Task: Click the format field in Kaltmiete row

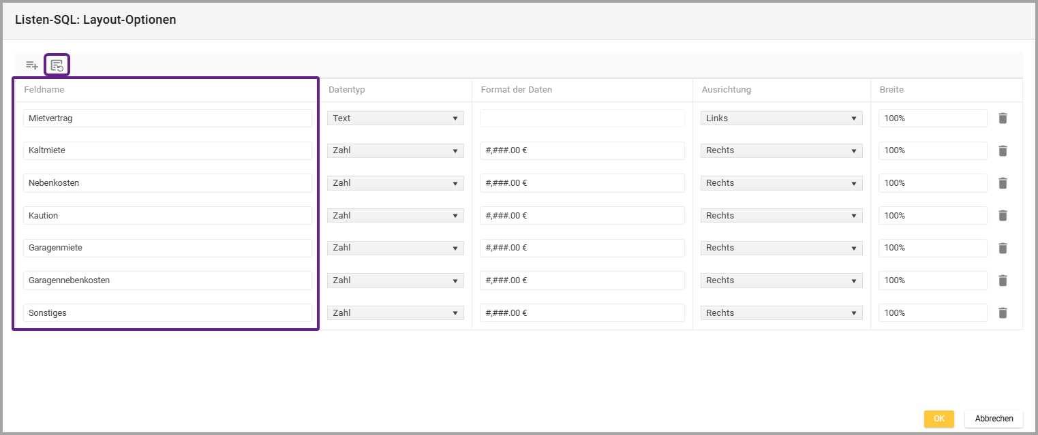Action: [581, 150]
